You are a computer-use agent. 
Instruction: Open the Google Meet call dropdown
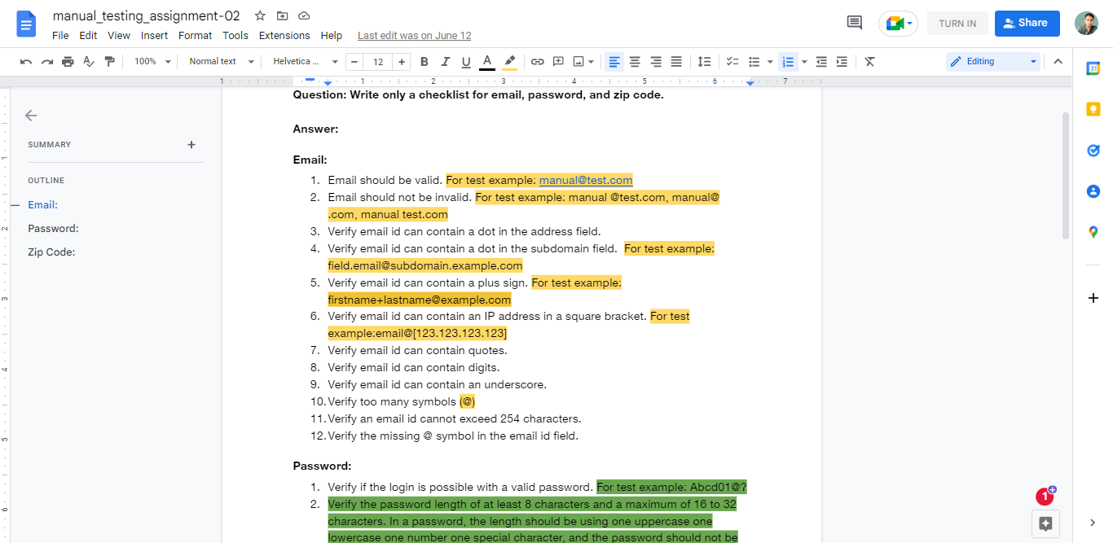898,23
